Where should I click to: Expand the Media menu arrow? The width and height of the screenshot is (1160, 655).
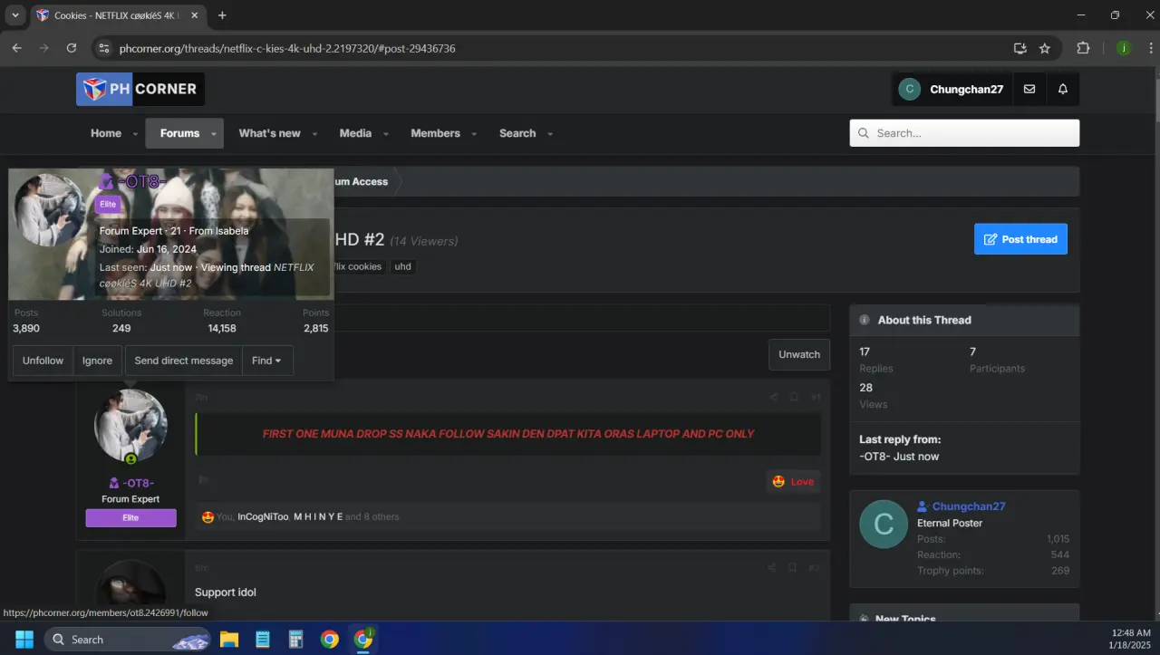click(x=385, y=134)
